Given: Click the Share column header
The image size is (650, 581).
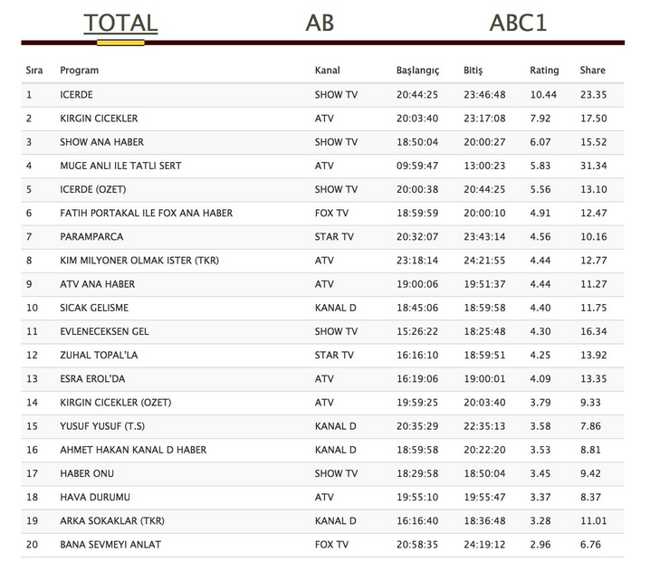Looking at the screenshot, I should tap(592, 71).
